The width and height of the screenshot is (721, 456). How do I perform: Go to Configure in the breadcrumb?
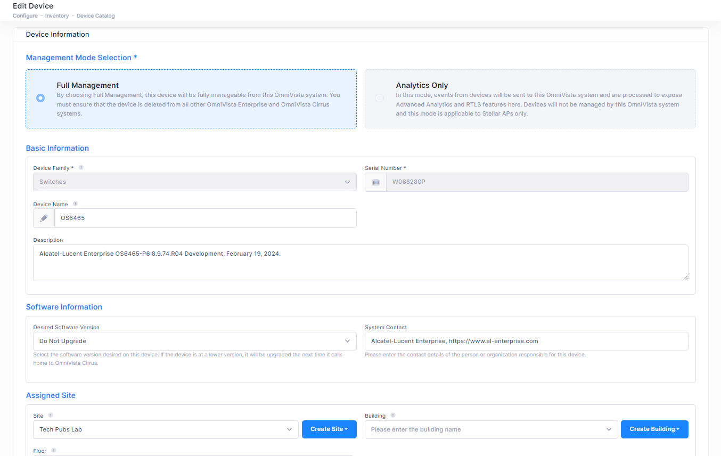click(25, 16)
